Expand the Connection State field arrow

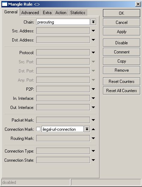tap(93, 160)
